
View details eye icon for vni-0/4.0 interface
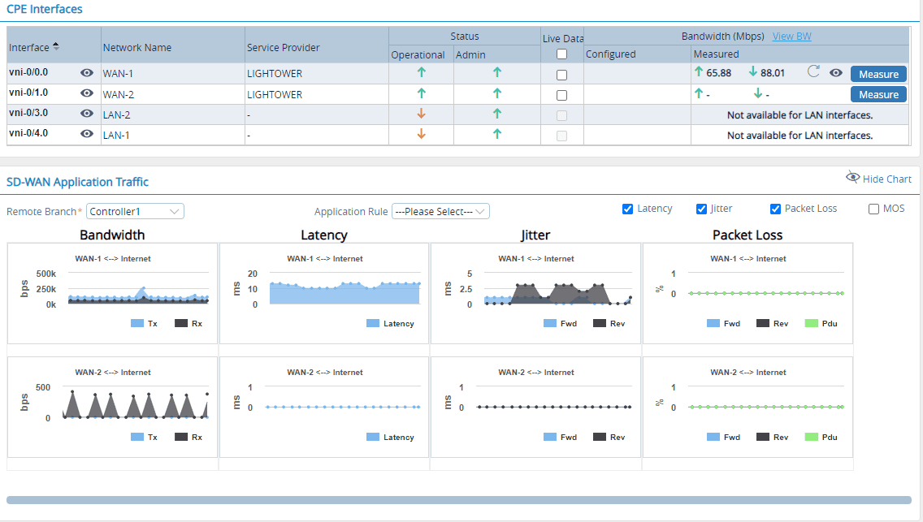(x=86, y=134)
